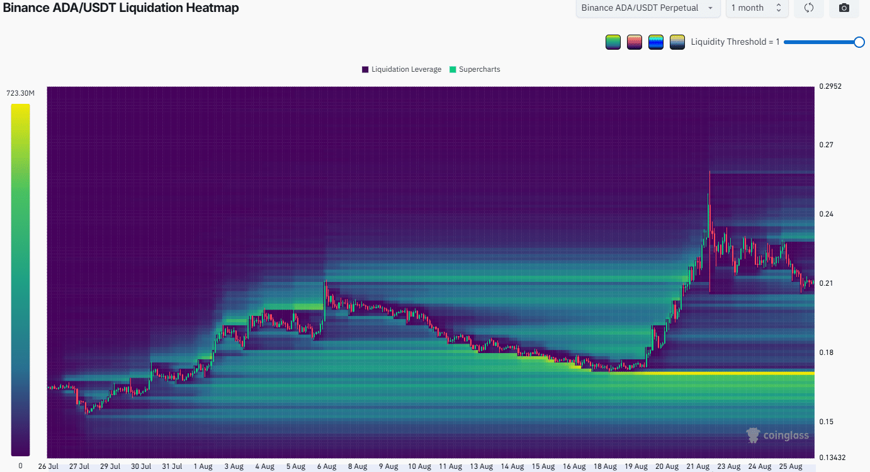Viewport: 870px width, 472px height.
Task: Toggle the Liquidation Leverage legend series
Action: coord(402,69)
